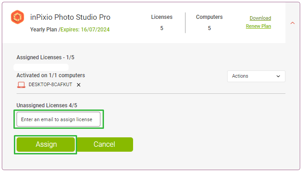The height and width of the screenshot is (171, 302).
Task: Select the inPixio Photo Studio Pro title
Action: [x=70, y=17]
